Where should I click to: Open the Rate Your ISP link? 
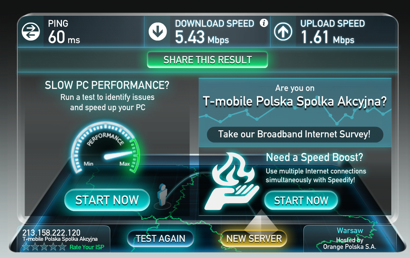point(87,247)
